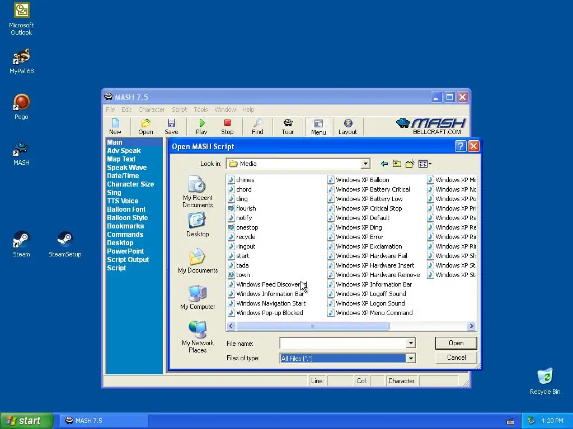Select the ding sound file

tap(238, 199)
